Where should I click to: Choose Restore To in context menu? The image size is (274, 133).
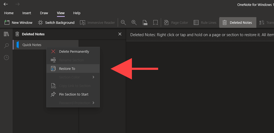point(73,69)
